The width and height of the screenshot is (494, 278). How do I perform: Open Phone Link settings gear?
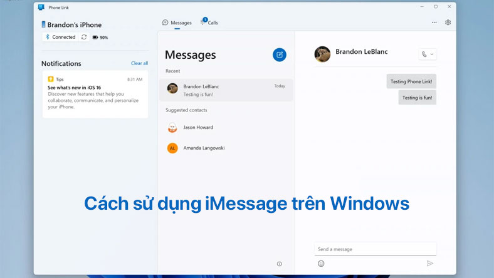click(x=448, y=23)
